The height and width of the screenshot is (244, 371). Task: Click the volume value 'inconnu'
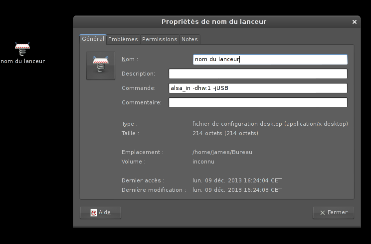point(203,162)
